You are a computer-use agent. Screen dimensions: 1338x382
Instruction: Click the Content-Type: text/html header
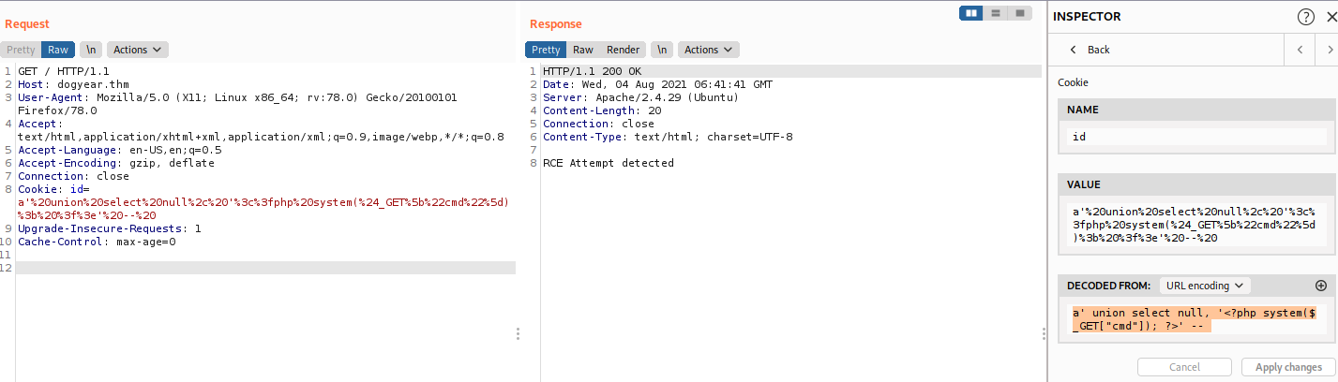[668, 137]
